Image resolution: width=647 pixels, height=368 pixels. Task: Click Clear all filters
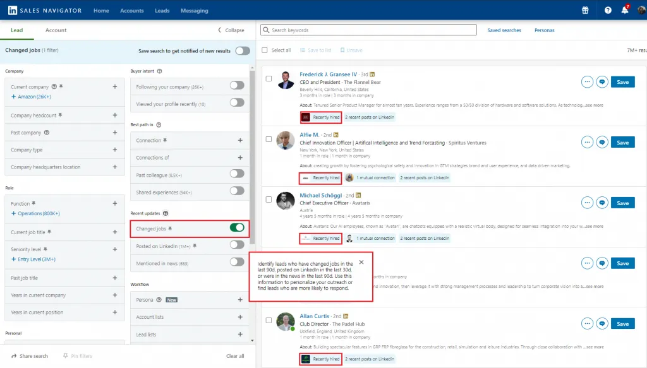(235, 355)
